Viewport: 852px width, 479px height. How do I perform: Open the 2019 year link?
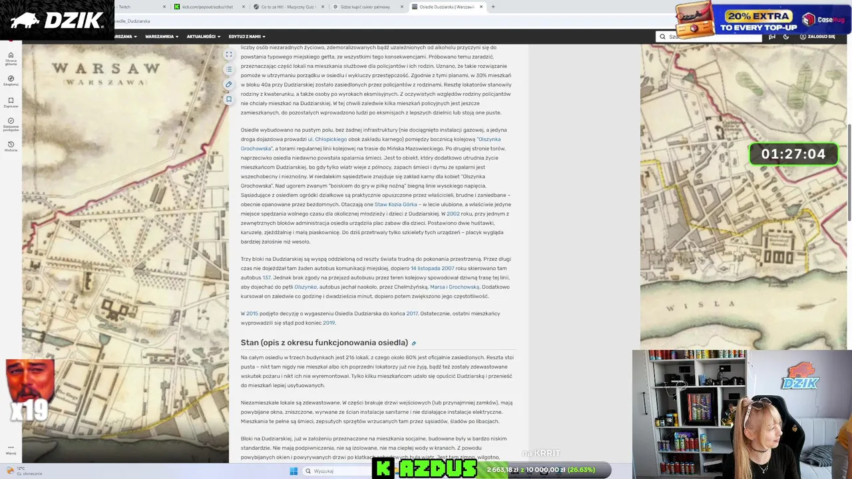329,323
